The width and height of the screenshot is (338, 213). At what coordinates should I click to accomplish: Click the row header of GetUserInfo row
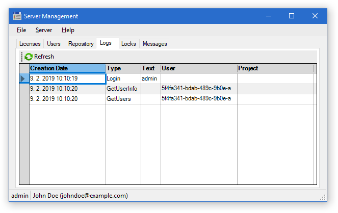tap(24, 89)
